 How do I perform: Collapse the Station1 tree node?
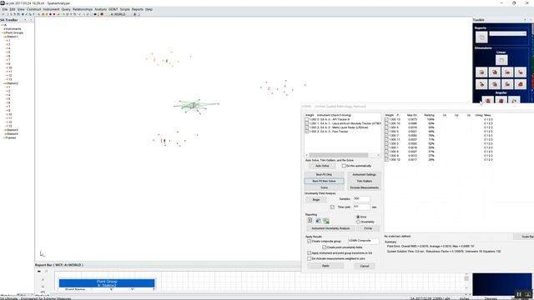click(x=5, y=37)
